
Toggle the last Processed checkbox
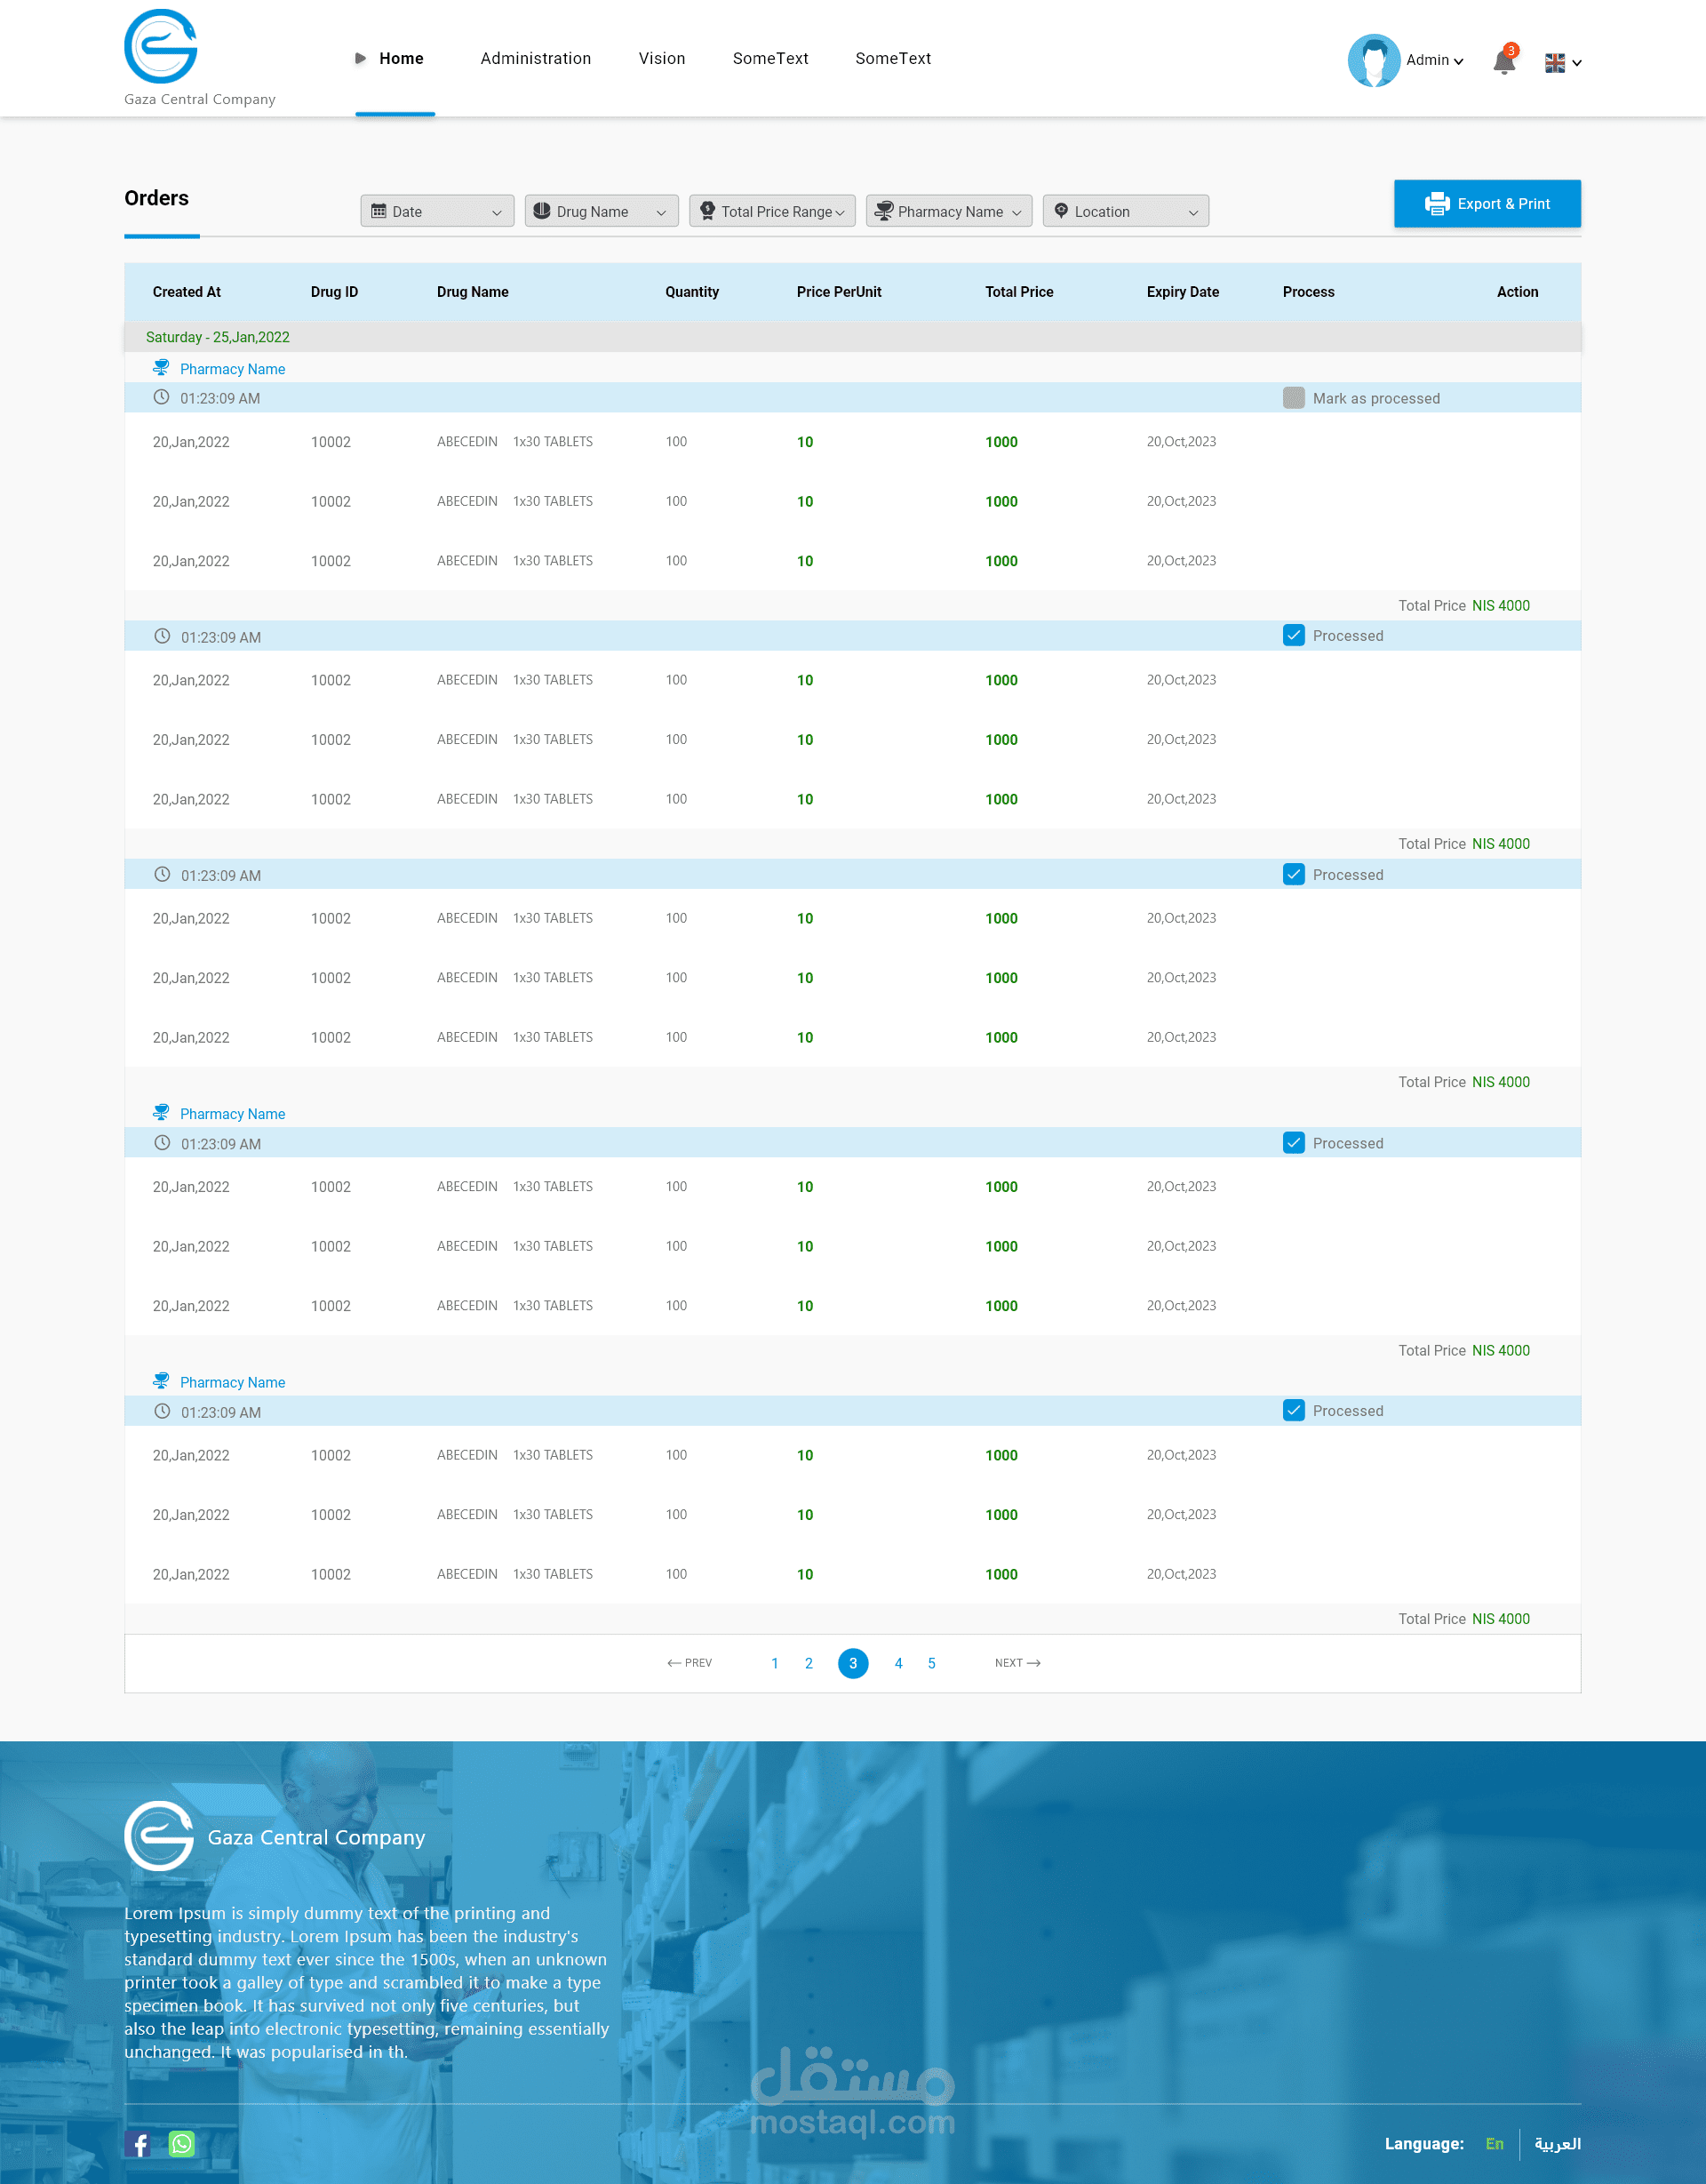coord(1293,1410)
